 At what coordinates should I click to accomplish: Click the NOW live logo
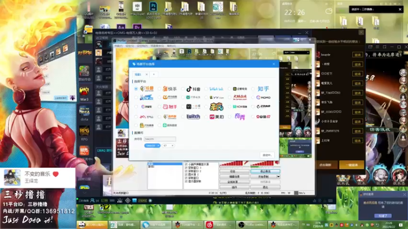click(x=240, y=107)
